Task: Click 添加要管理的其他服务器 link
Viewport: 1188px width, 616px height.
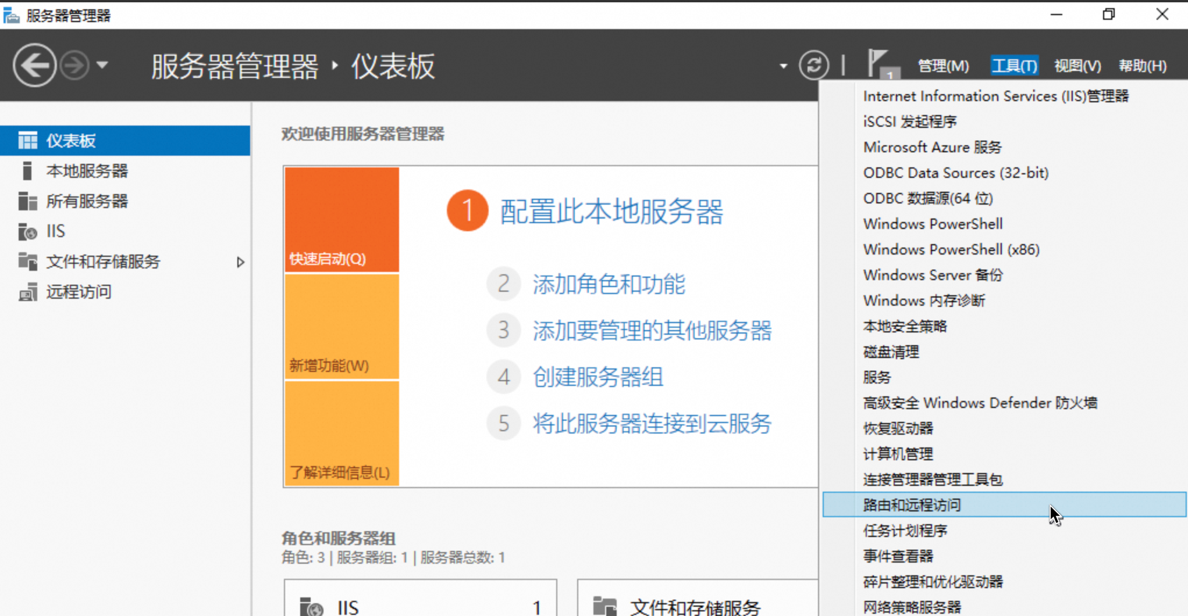Action: [652, 331]
